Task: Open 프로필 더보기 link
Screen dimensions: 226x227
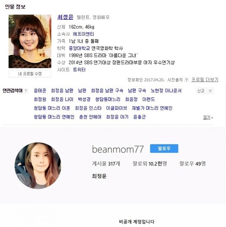Action: coord(205,80)
